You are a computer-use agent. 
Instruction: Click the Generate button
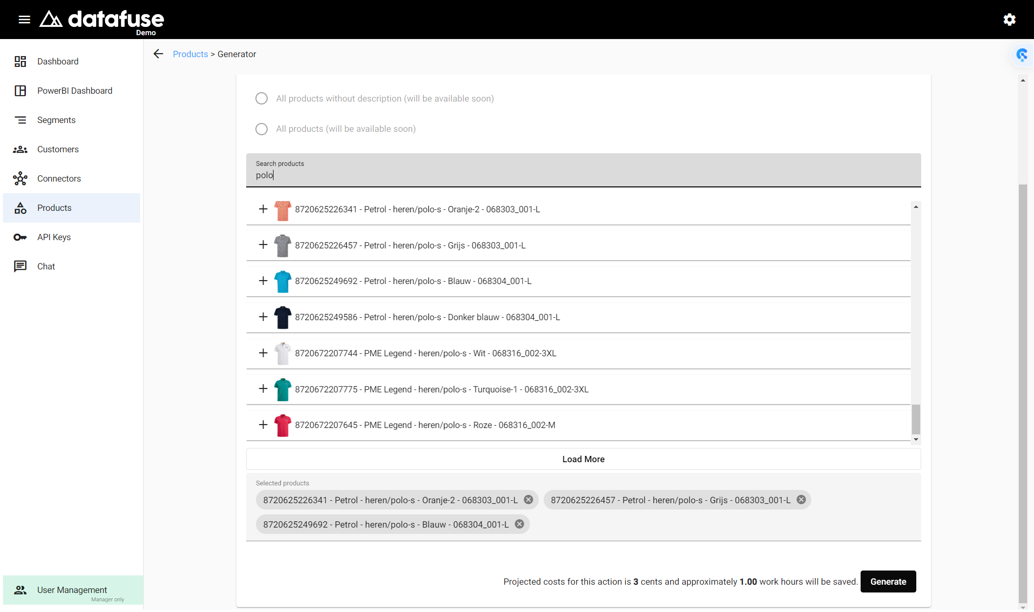[888, 582]
